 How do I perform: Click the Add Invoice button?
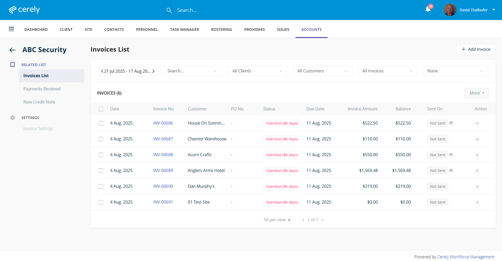476,49
